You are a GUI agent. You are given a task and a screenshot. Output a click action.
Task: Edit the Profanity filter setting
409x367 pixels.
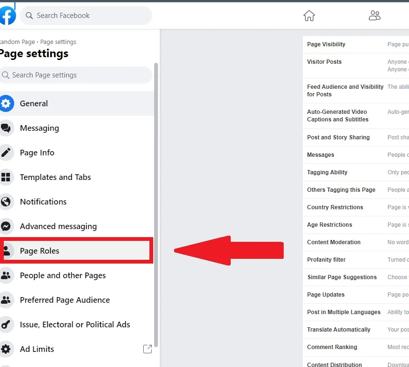[x=356, y=260]
